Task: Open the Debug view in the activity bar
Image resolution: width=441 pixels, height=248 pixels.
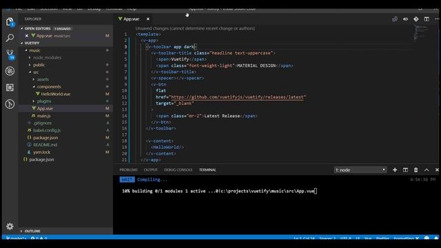Action: point(10,71)
